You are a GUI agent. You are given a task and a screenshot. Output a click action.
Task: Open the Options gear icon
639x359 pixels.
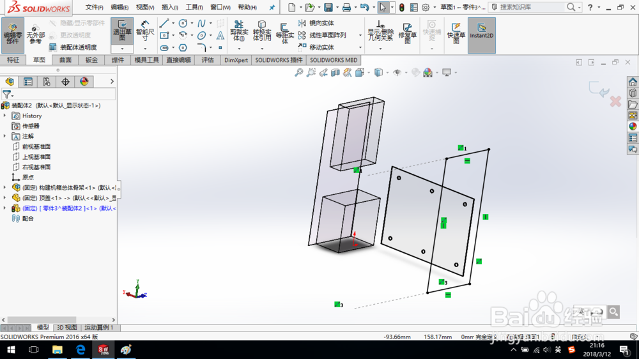(426, 7)
